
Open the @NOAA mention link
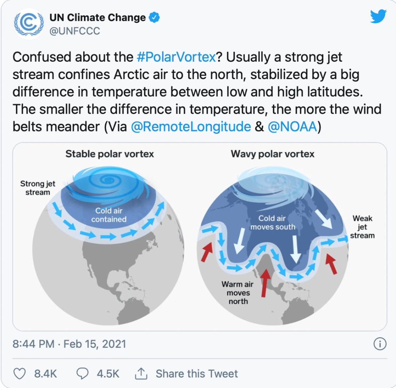tap(292, 127)
